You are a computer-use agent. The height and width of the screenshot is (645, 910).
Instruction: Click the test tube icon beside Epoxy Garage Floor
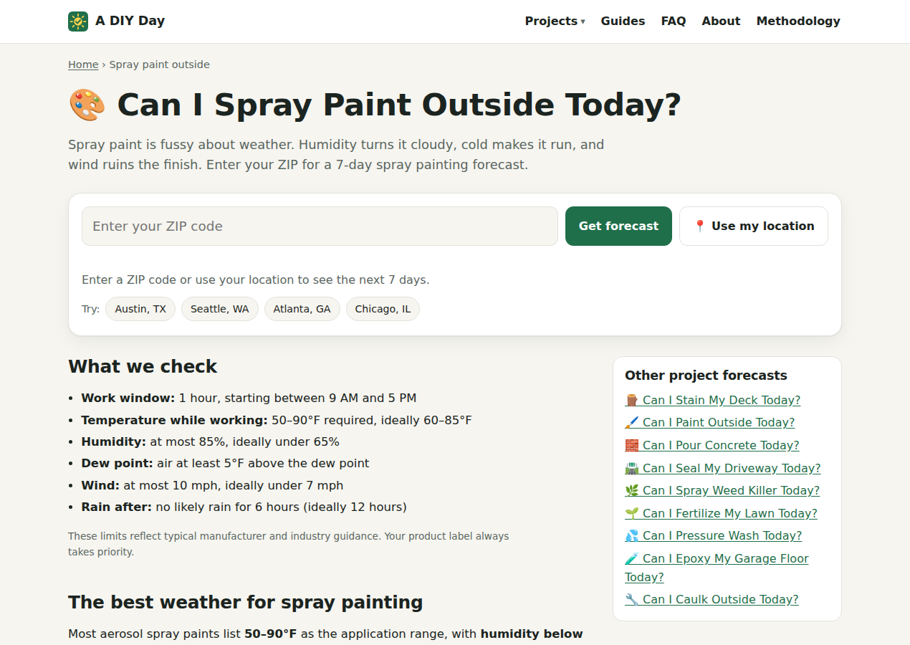(631, 558)
